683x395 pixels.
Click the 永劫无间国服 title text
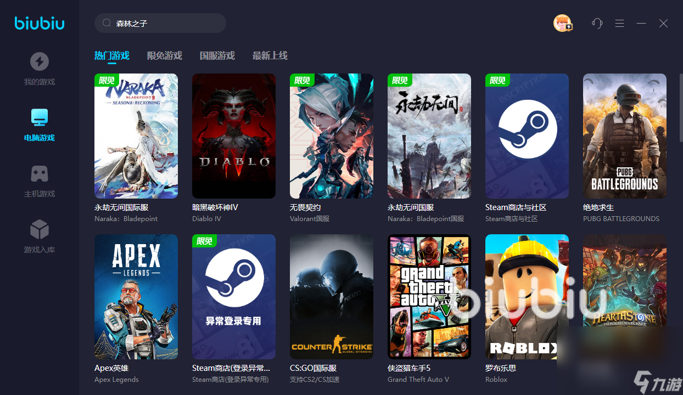[411, 207]
